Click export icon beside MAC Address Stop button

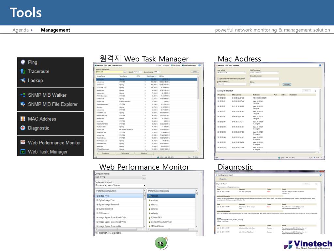coord(315,91)
